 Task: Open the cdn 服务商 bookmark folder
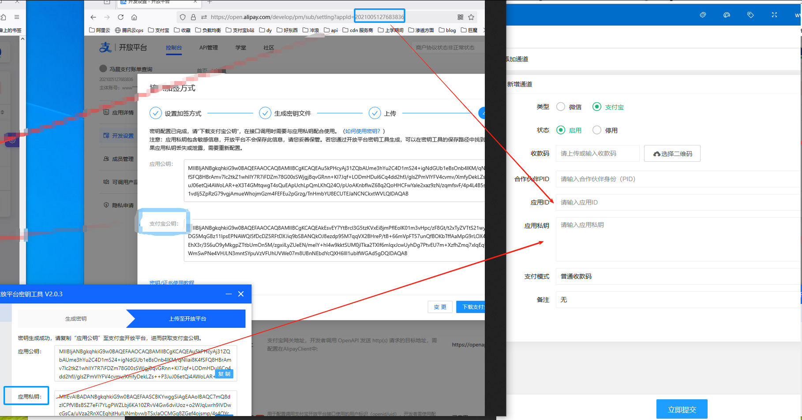tap(358, 30)
